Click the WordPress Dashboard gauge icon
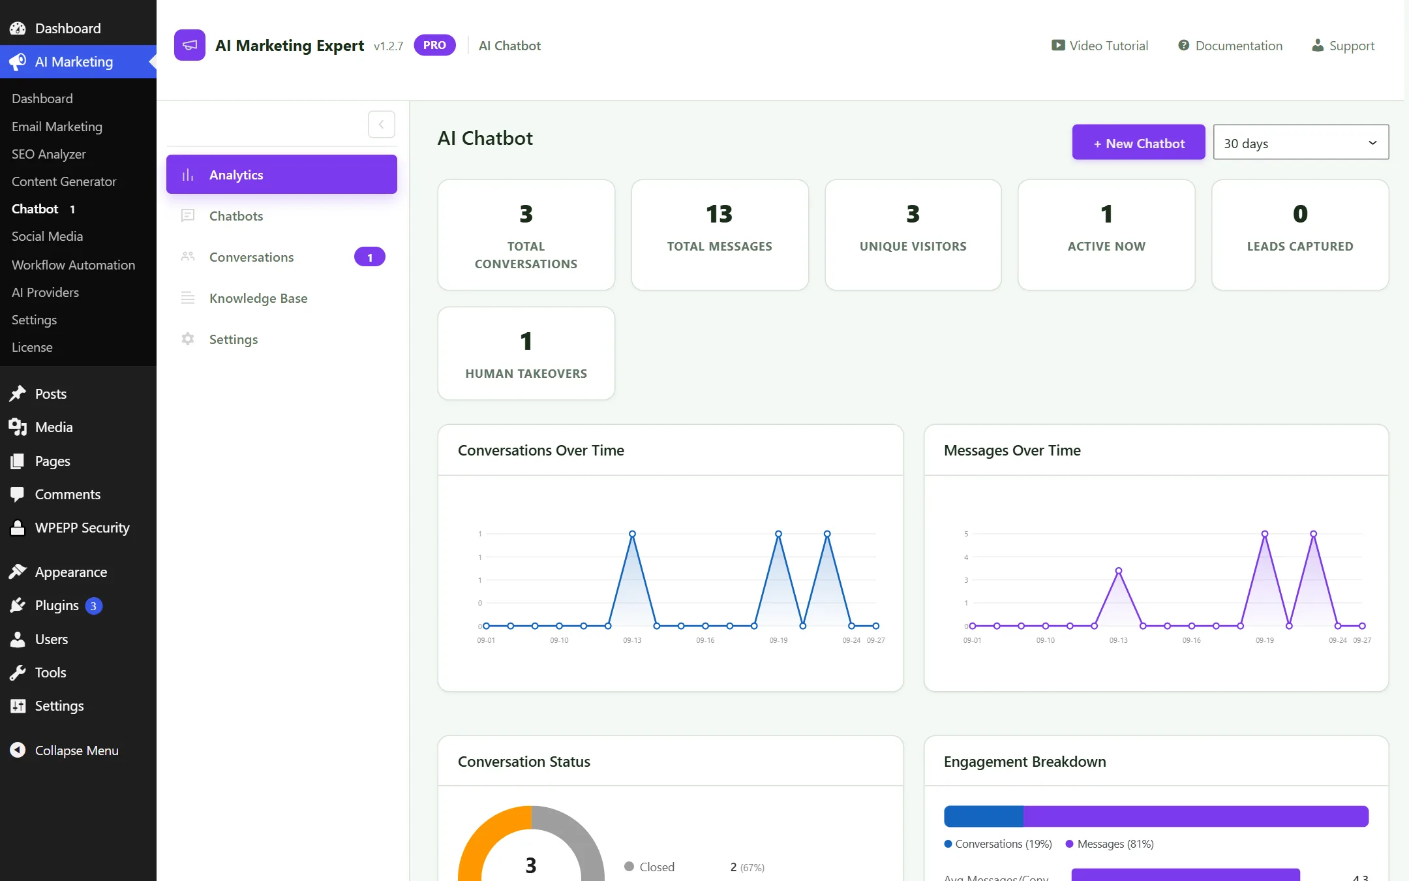The image size is (1409, 881). point(18,28)
